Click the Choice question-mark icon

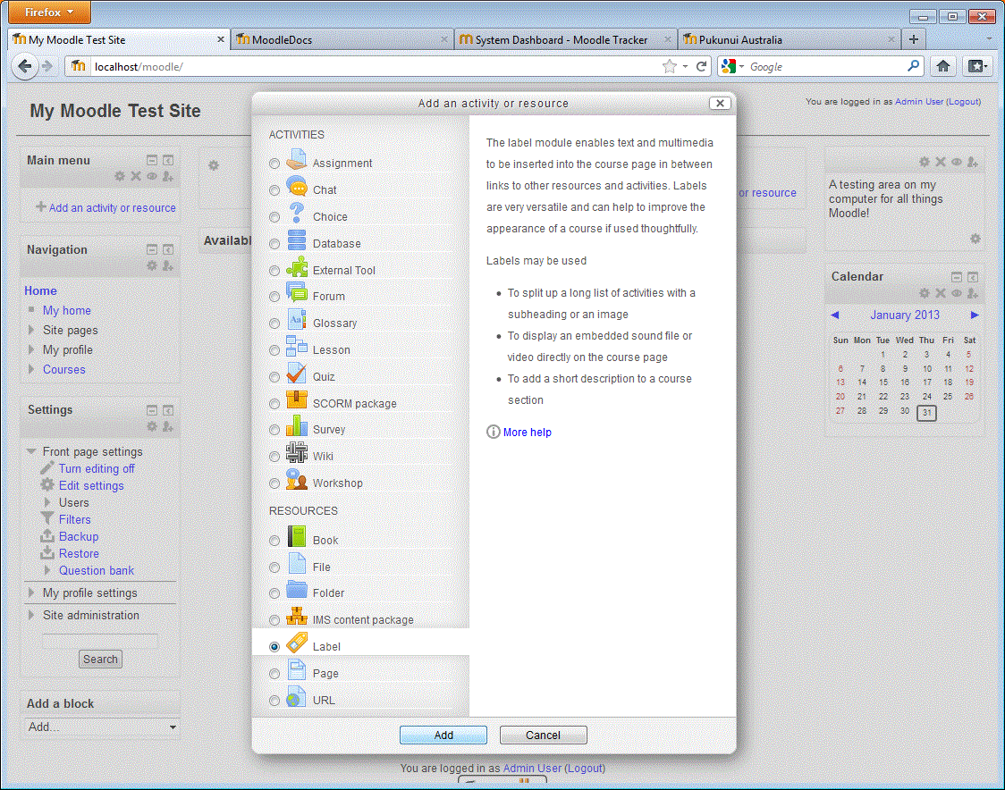pos(296,214)
